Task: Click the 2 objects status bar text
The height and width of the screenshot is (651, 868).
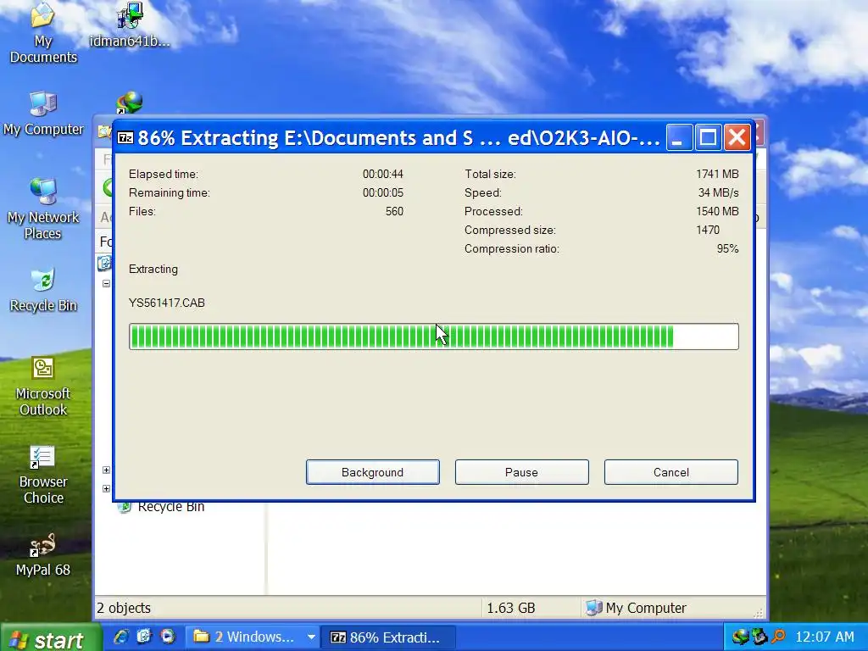Action: 124,608
